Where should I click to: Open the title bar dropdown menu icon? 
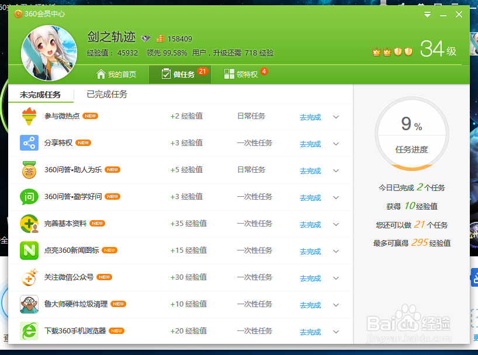pyautogui.click(x=427, y=15)
